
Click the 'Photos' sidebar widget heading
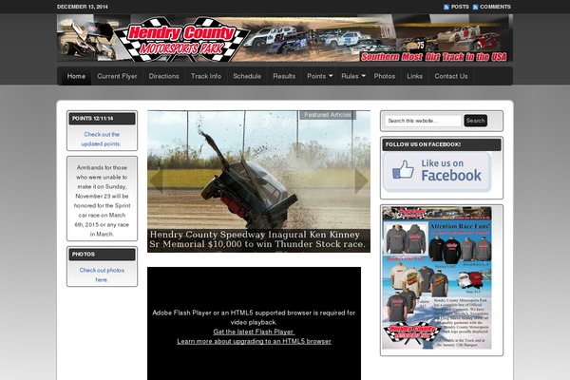[103, 255]
